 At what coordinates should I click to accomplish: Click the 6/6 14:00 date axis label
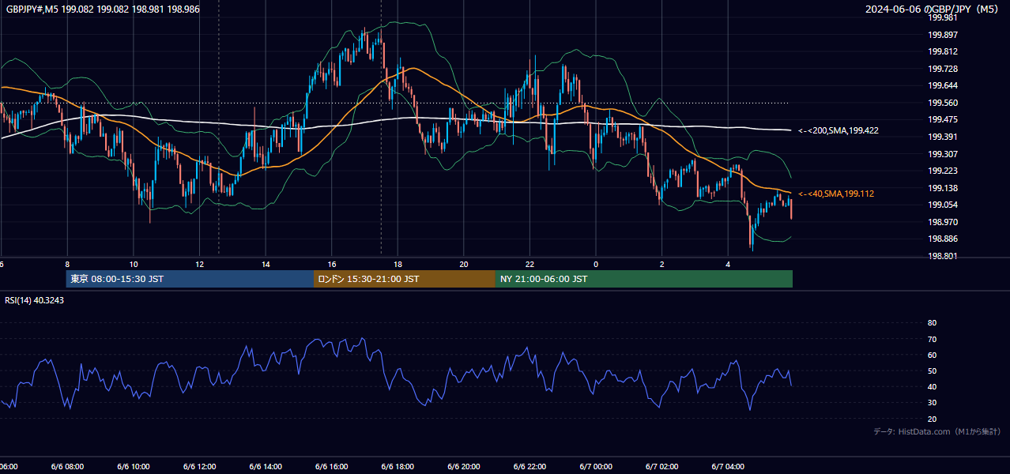(x=266, y=467)
